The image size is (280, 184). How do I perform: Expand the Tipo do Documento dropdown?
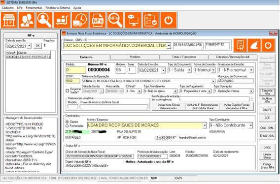pos(189,70)
